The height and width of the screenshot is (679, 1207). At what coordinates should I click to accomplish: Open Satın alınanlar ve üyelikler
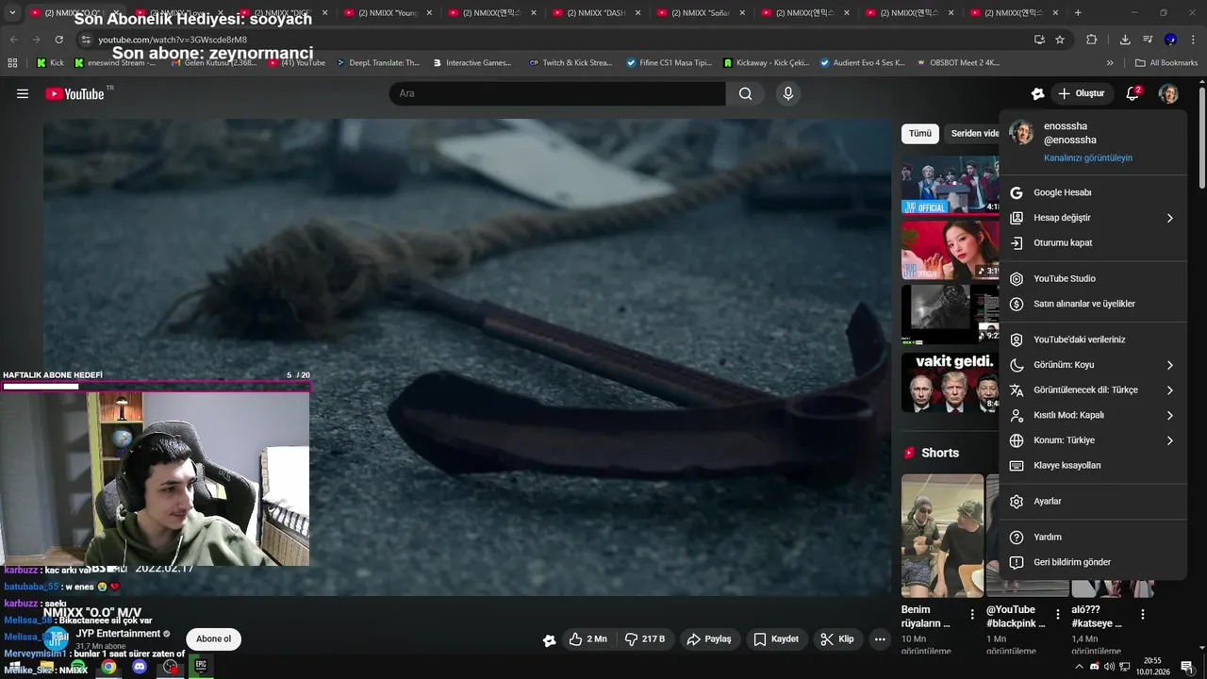click(1093, 304)
